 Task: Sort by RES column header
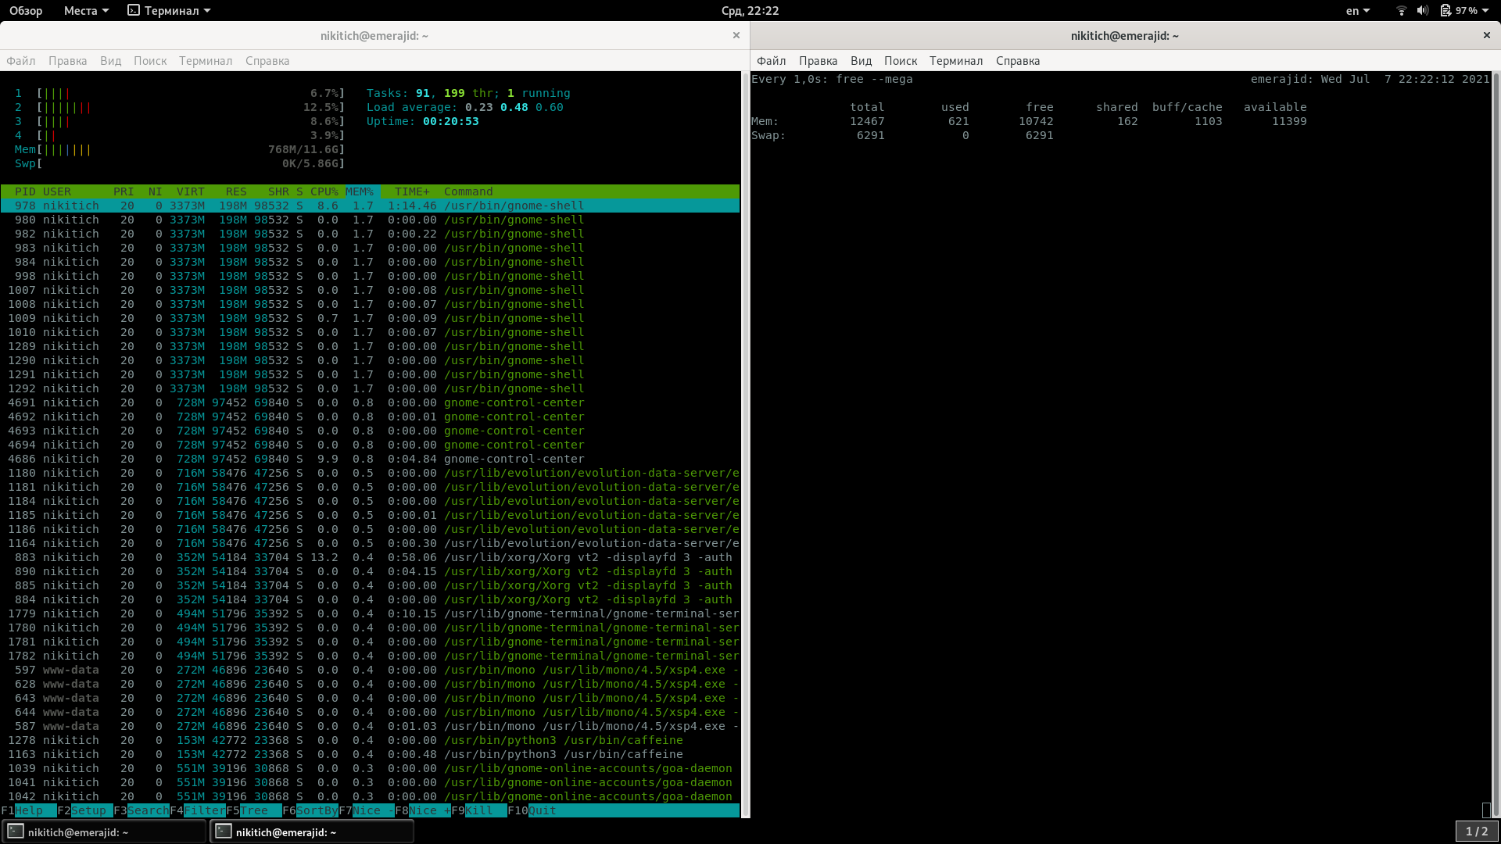pos(236,191)
